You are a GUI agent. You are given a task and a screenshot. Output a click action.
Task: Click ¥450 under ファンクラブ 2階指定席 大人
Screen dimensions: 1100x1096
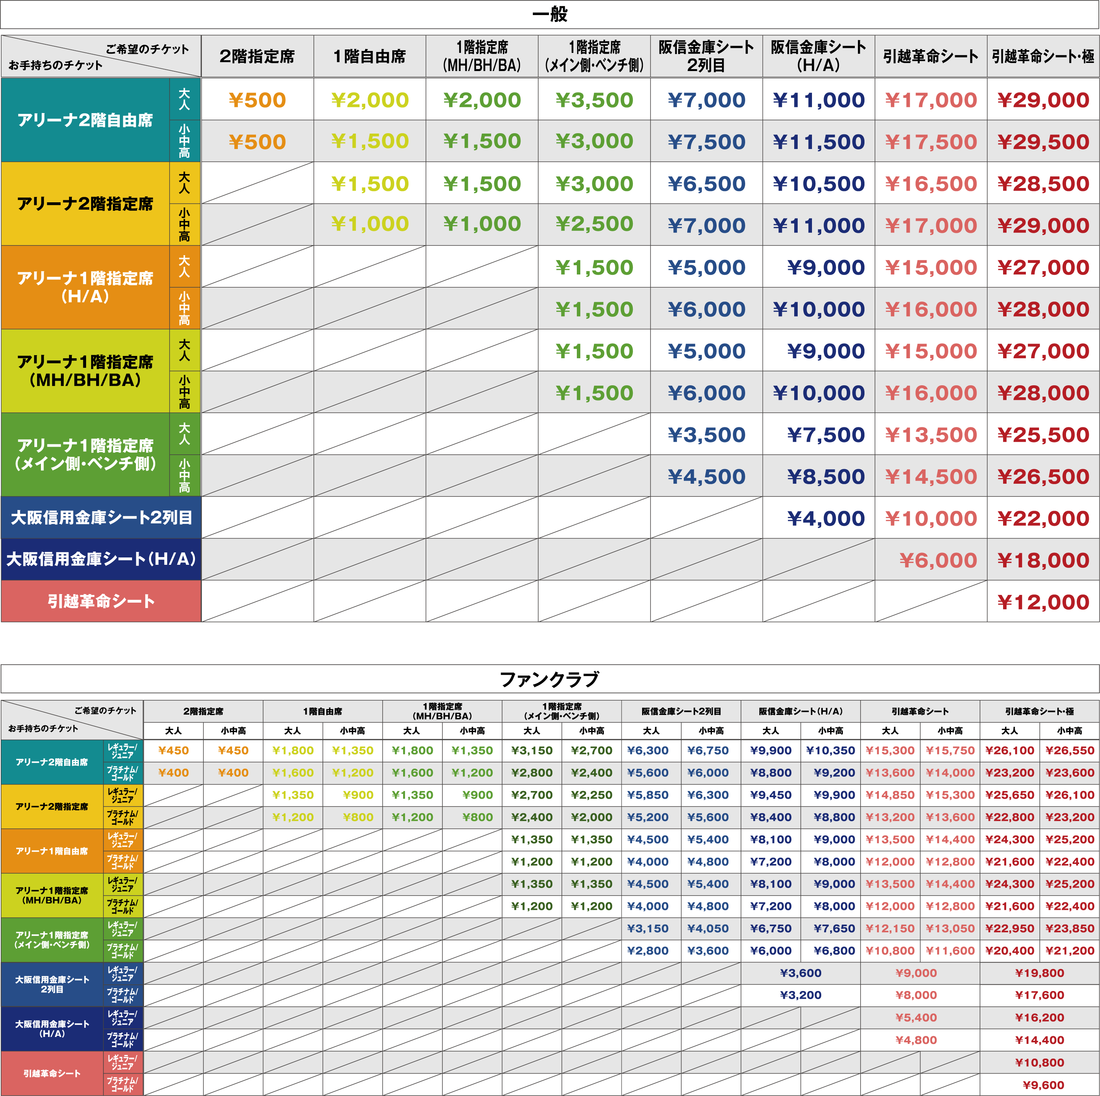click(173, 750)
